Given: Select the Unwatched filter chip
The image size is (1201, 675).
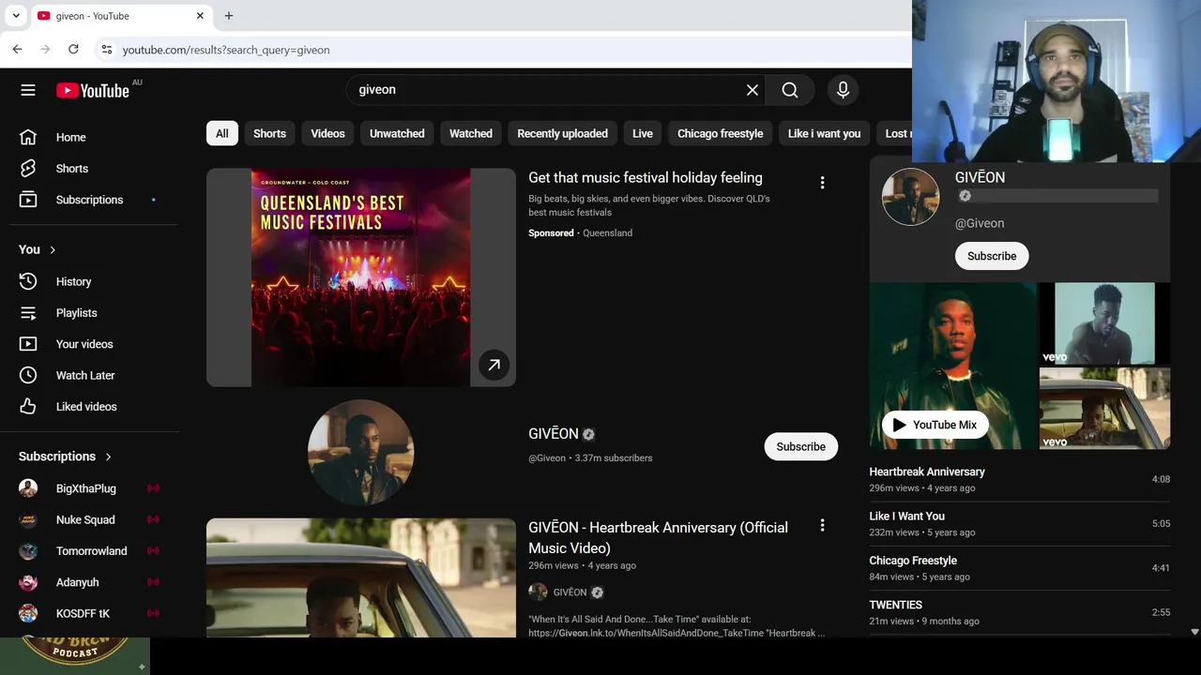Looking at the screenshot, I should coord(397,133).
